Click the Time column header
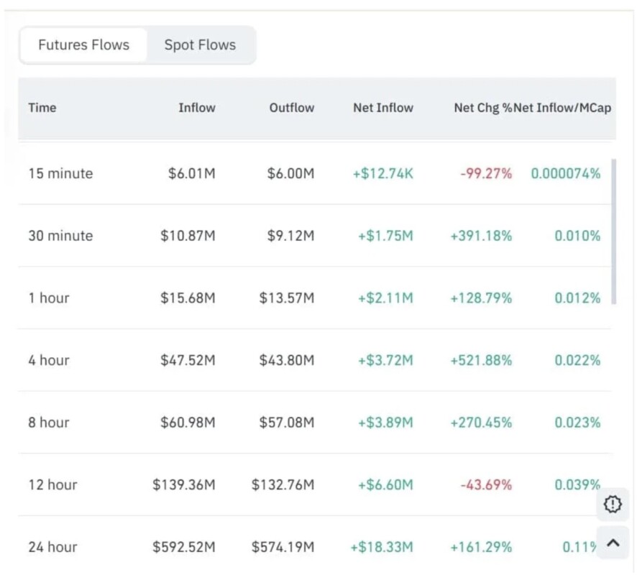This screenshot has height=575, width=637. [x=42, y=108]
